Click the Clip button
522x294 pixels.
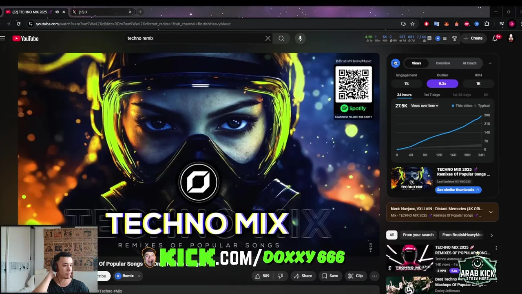coord(355,276)
